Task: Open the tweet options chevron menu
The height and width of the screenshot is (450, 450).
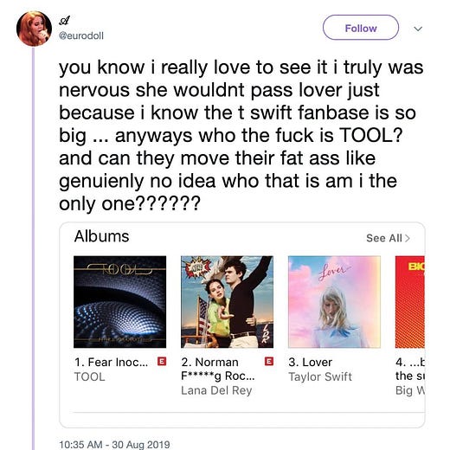Action: [x=418, y=29]
